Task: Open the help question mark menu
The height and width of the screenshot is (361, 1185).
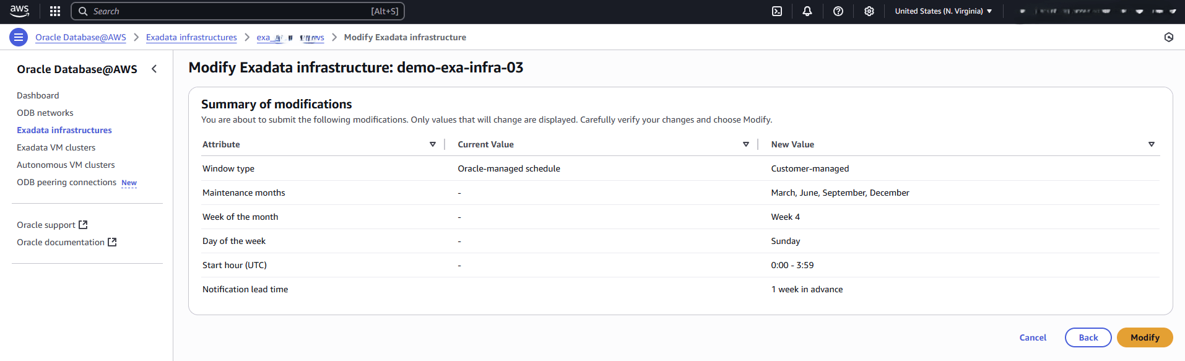Action: [x=838, y=11]
